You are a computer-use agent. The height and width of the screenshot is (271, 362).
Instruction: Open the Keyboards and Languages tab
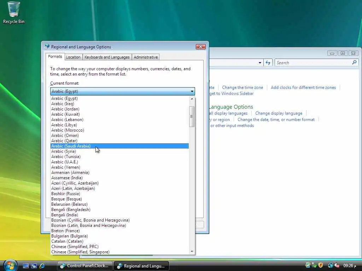(x=107, y=57)
